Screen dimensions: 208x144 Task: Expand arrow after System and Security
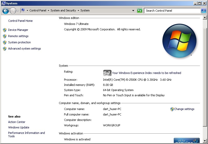pyautogui.click(x=78, y=10)
